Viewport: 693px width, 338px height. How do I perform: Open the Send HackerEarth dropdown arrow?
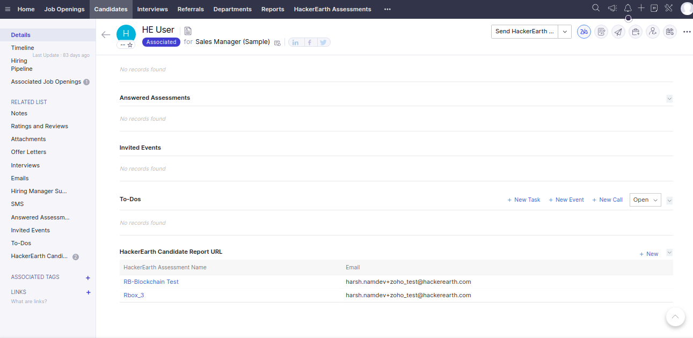coord(565,32)
